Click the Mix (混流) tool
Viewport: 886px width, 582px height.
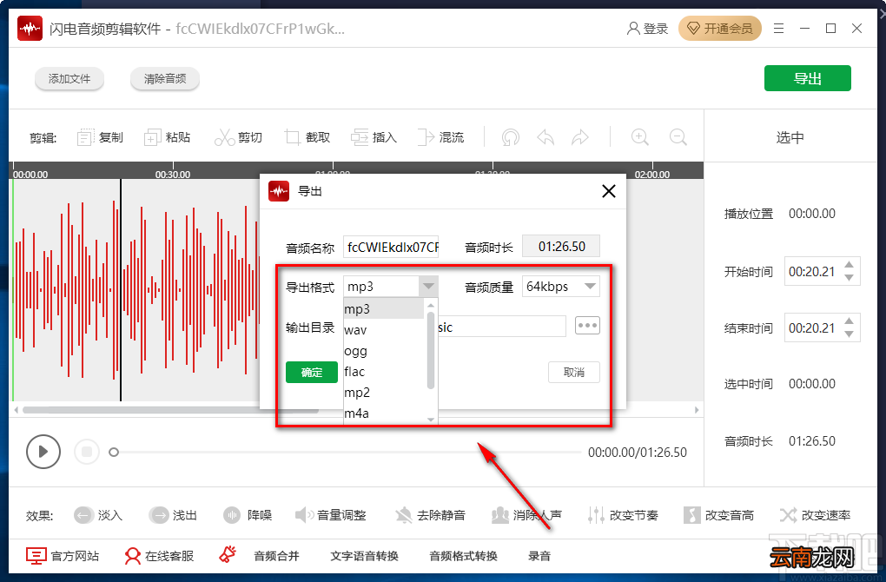[x=440, y=137]
